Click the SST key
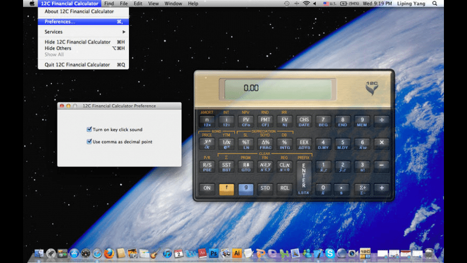Screen dimensions: 467x263 227,167
